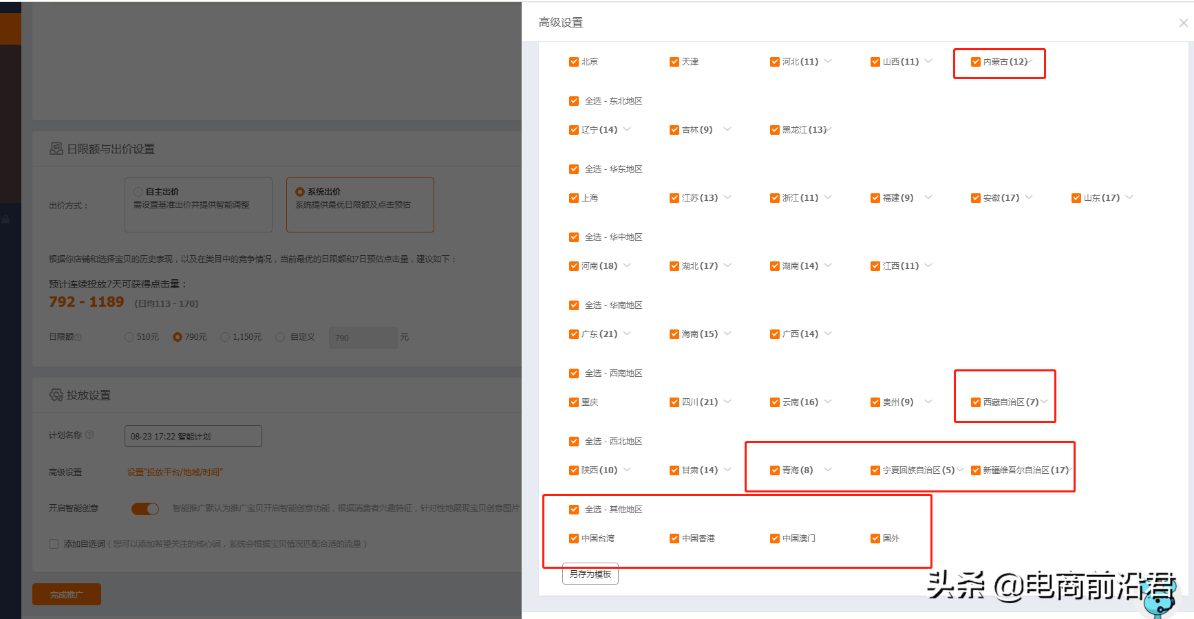
Task: Click the 投放设置 gear icon
Action: [x=56, y=395]
